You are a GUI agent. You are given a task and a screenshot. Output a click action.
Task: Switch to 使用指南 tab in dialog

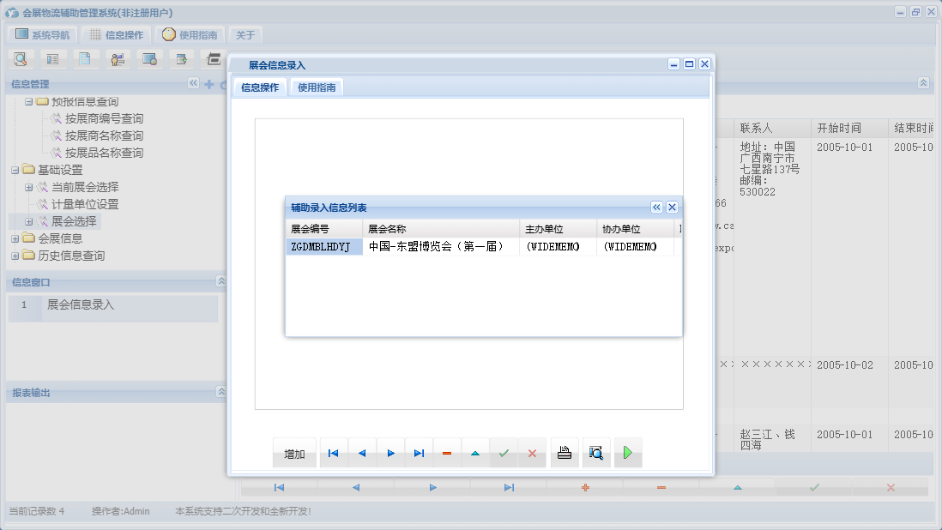pyautogui.click(x=317, y=87)
